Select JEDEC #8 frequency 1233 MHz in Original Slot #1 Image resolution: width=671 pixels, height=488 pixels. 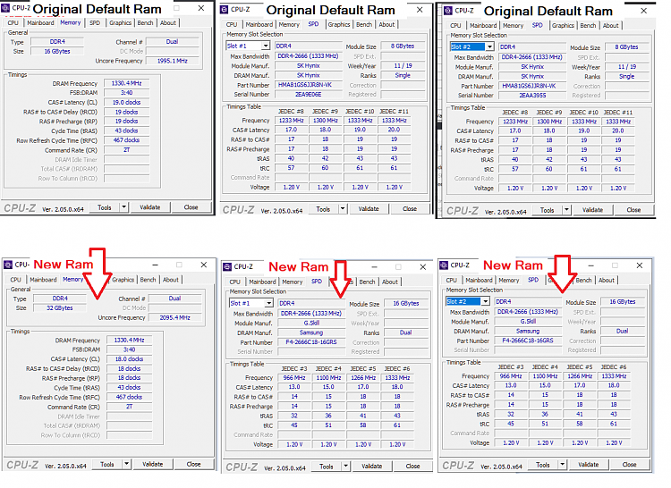(x=291, y=121)
